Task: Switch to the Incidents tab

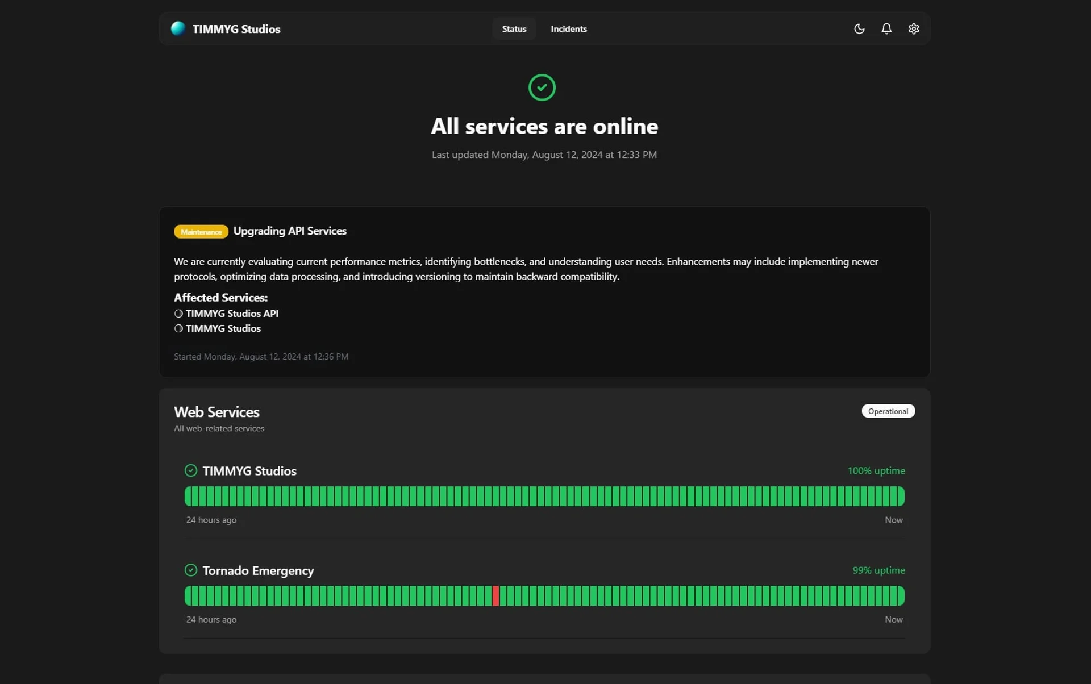Action: pos(568,28)
